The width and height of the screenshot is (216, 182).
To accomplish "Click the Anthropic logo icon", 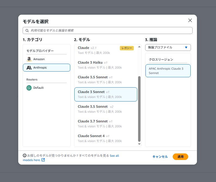I will pyautogui.click(x=29, y=67).
